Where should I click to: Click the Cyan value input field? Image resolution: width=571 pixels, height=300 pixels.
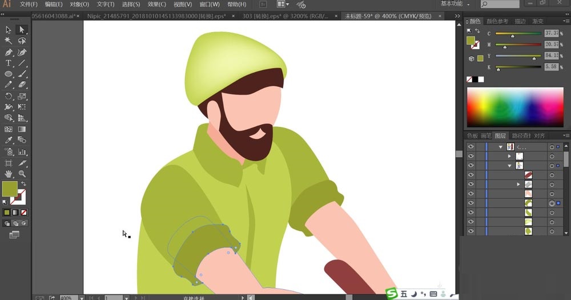pos(551,34)
